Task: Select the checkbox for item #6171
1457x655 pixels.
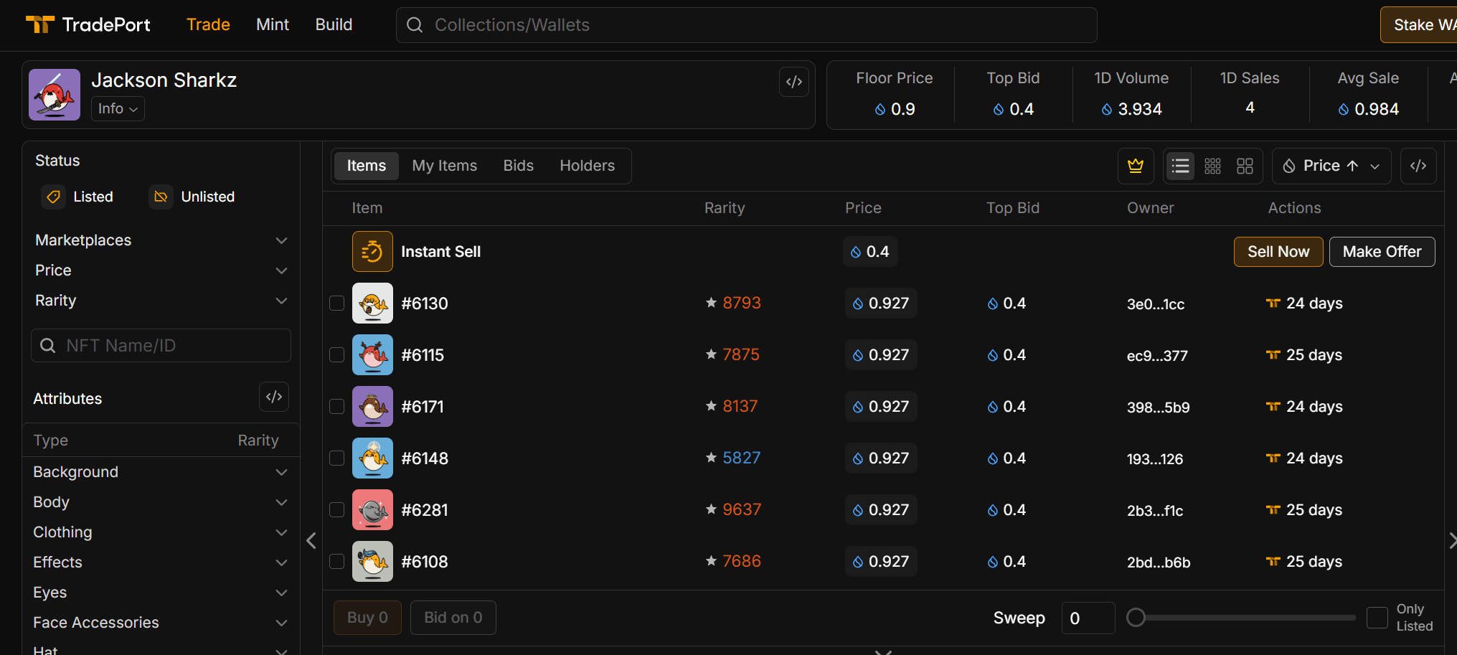Action: 337,407
